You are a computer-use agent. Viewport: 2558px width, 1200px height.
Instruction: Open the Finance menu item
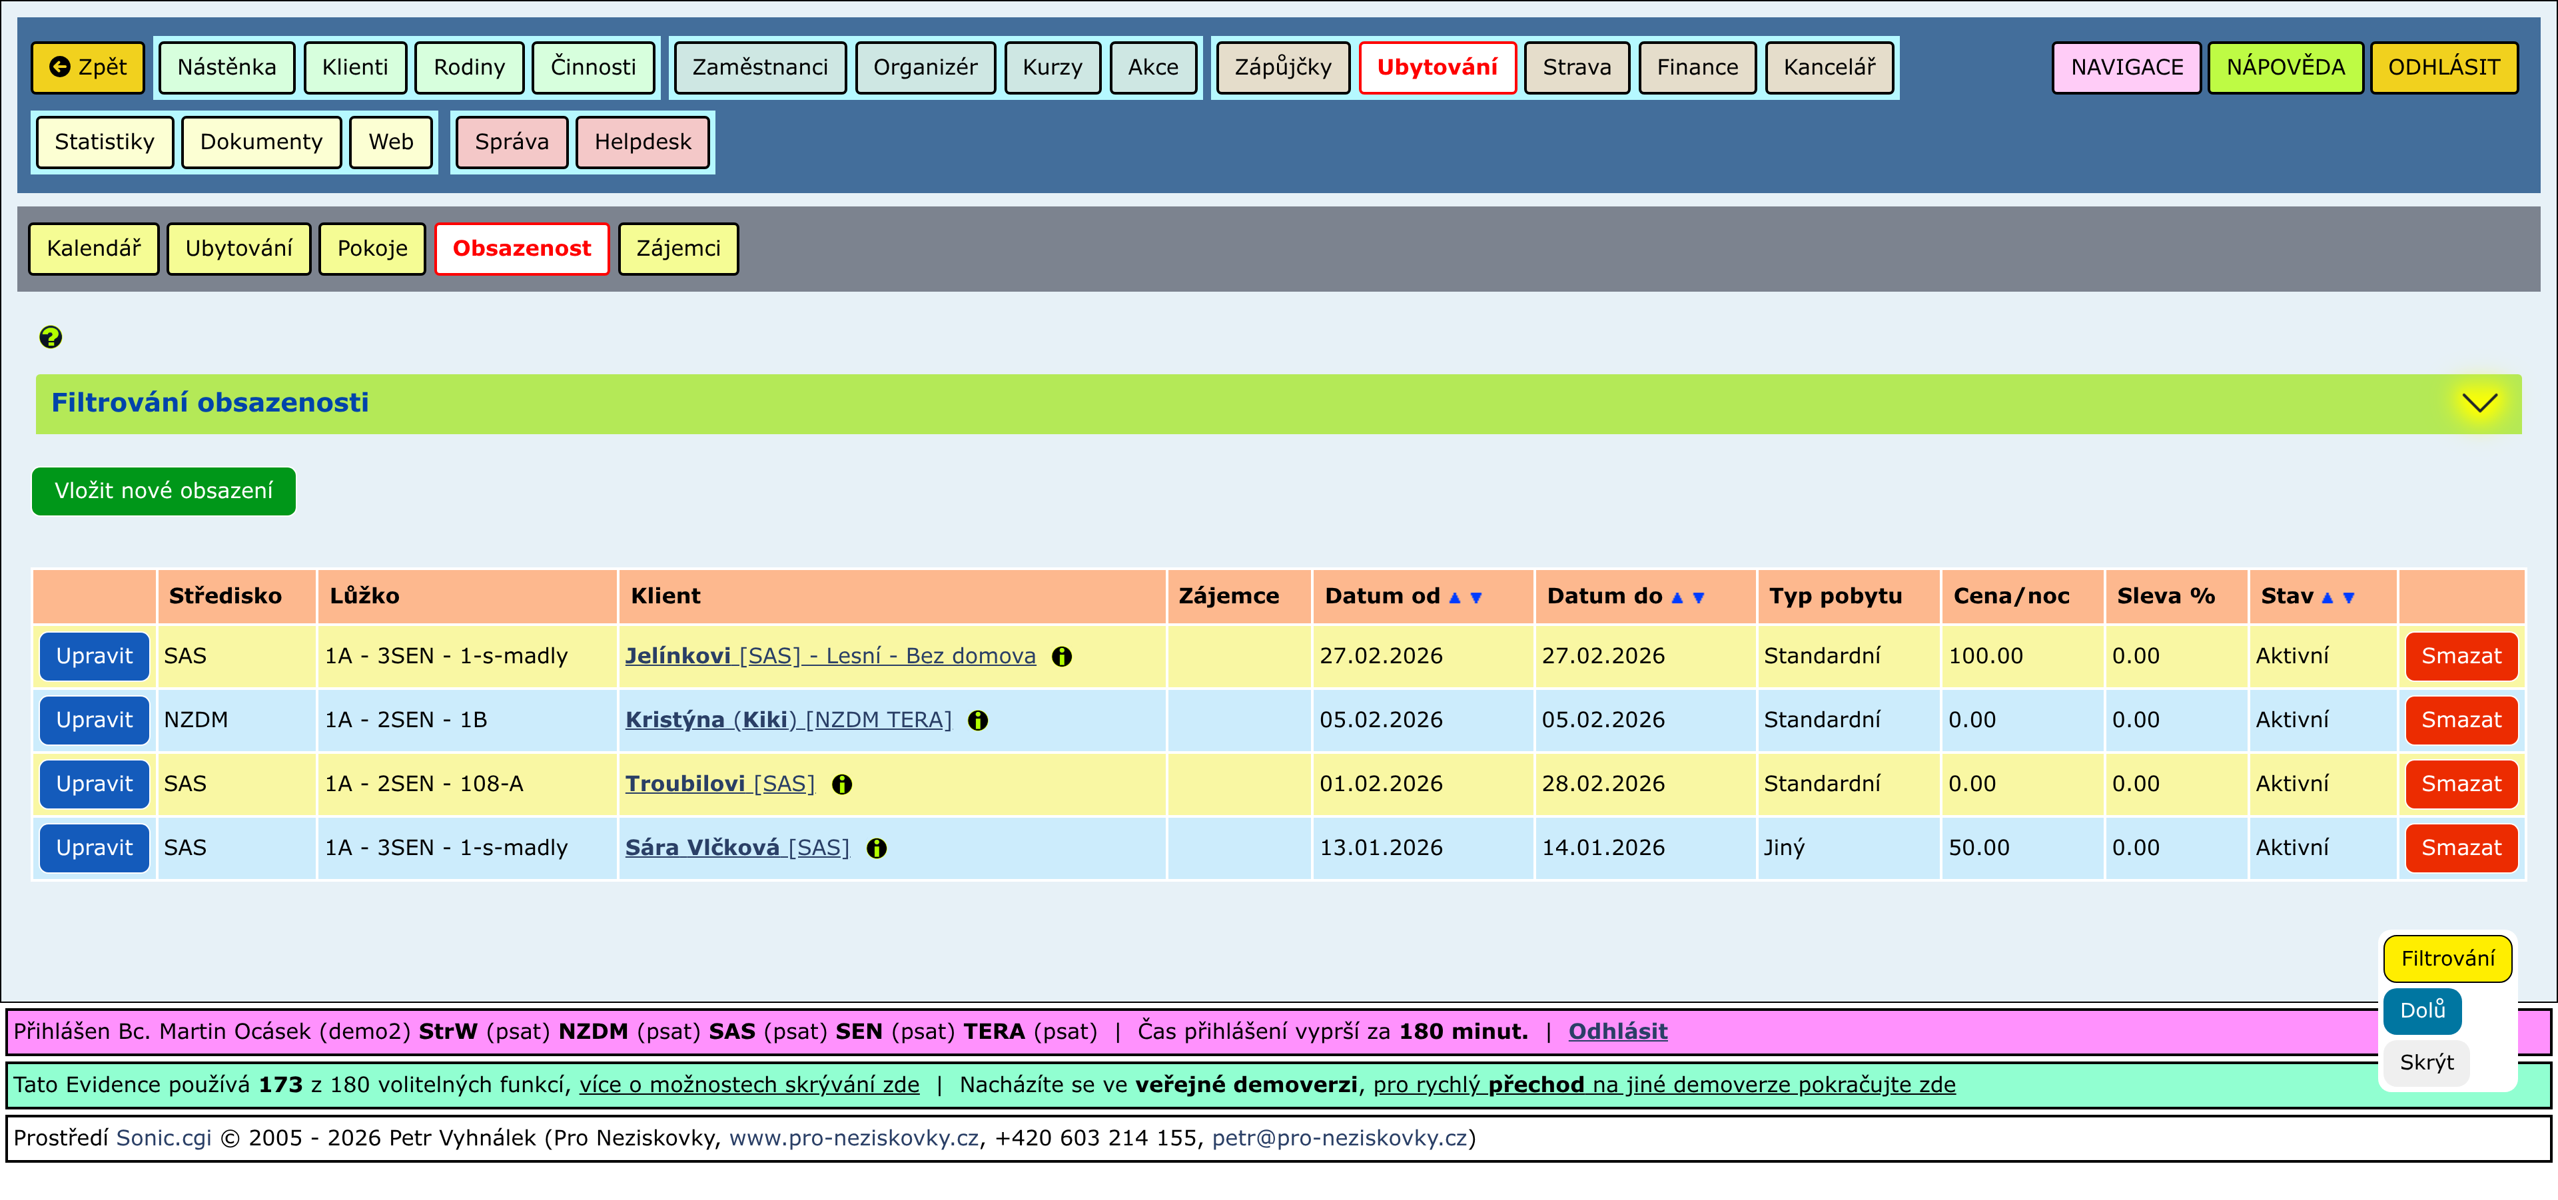1696,67
